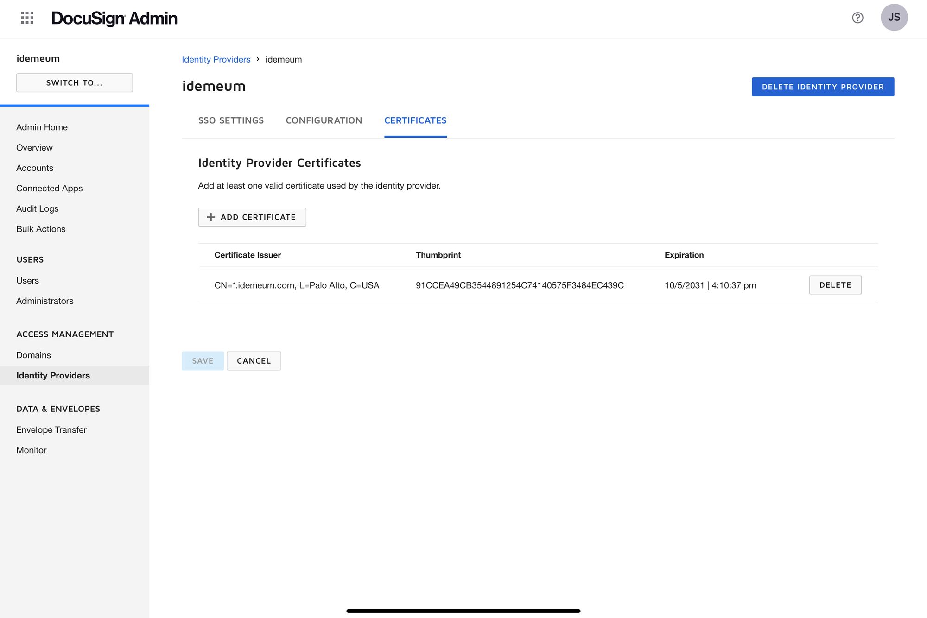Select Identity Providers in the sidebar

pyautogui.click(x=75, y=375)
